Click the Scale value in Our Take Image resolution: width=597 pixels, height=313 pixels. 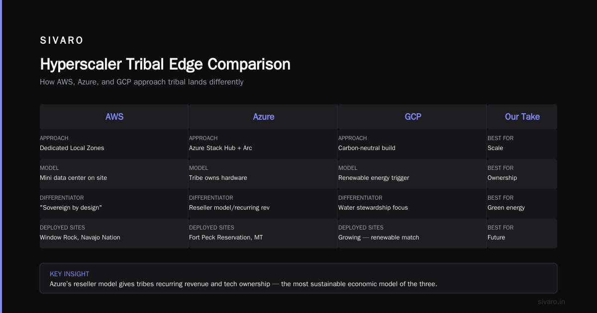coord(495,148)
